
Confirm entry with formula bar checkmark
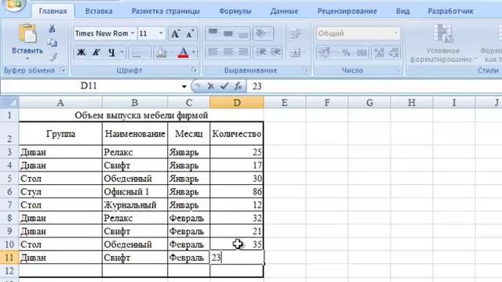224,85
